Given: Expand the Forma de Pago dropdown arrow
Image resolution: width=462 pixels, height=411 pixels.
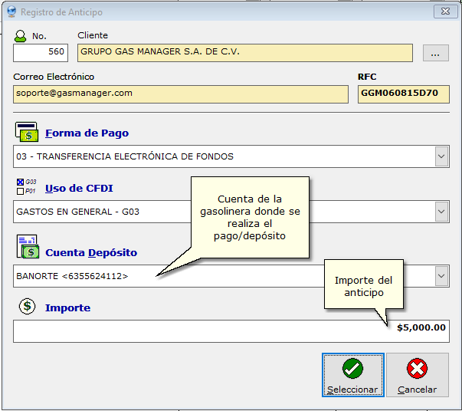Looking at the screenshot, I should pos(441,156).
